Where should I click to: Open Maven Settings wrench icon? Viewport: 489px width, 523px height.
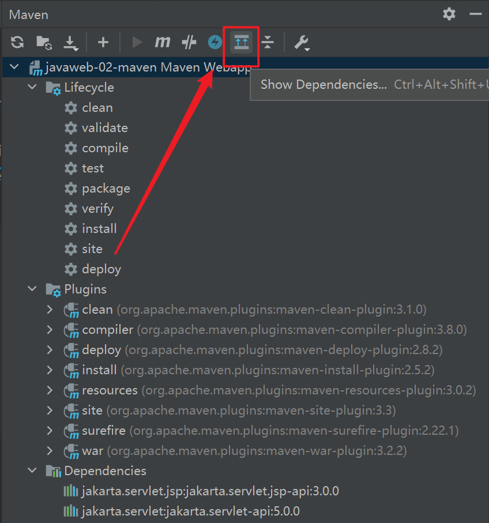pyautogui.click(x=302, y=43)
